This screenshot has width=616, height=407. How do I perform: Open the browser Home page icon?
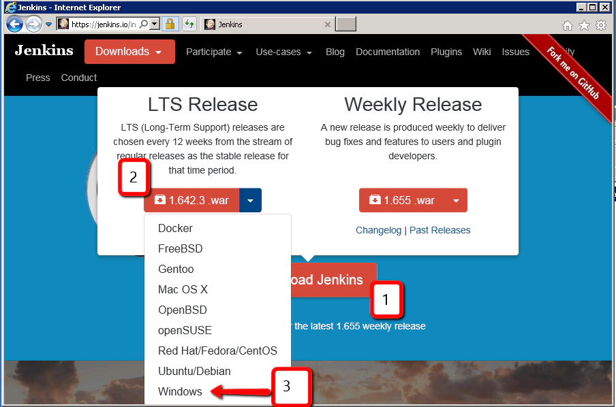pos(567,24)
